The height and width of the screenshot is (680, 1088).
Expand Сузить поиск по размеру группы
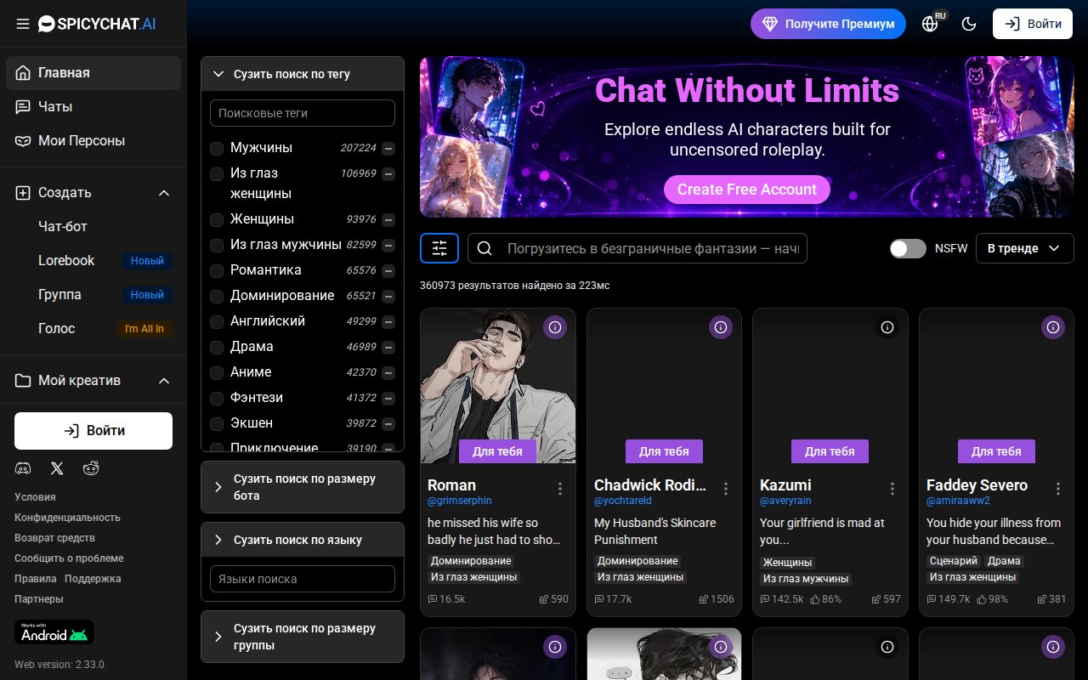coord(303,637)
